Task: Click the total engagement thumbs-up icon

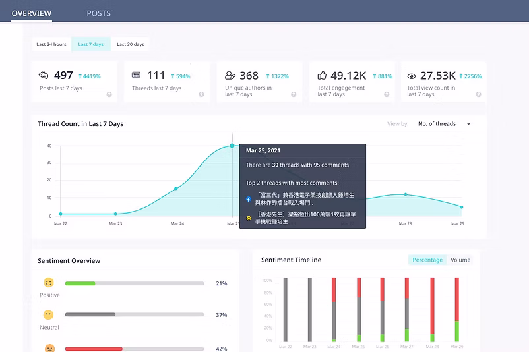Action: (322, 76)
